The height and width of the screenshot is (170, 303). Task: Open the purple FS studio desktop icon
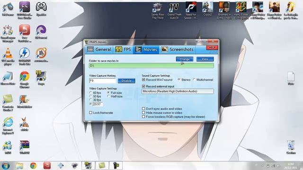pyautogui.click(x=25, y=7)
